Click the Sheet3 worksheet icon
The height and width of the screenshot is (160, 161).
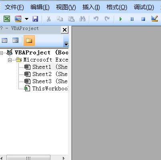tap(27, 81)
